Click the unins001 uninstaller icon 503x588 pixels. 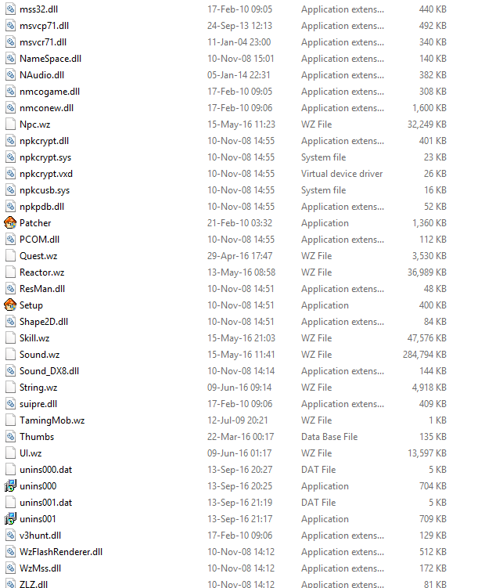pos(10,518)
